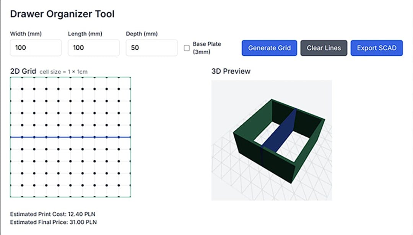This screenshot has height=235, width=413.
Task: Click the Drawer Organizer Tool title
Action: (x=62, y=14)
